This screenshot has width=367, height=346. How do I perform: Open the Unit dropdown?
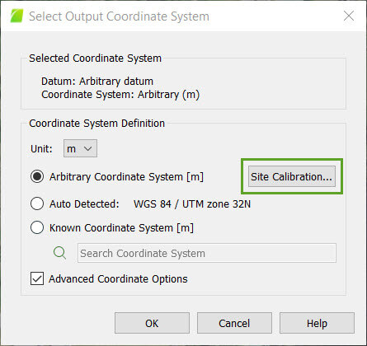80,148
